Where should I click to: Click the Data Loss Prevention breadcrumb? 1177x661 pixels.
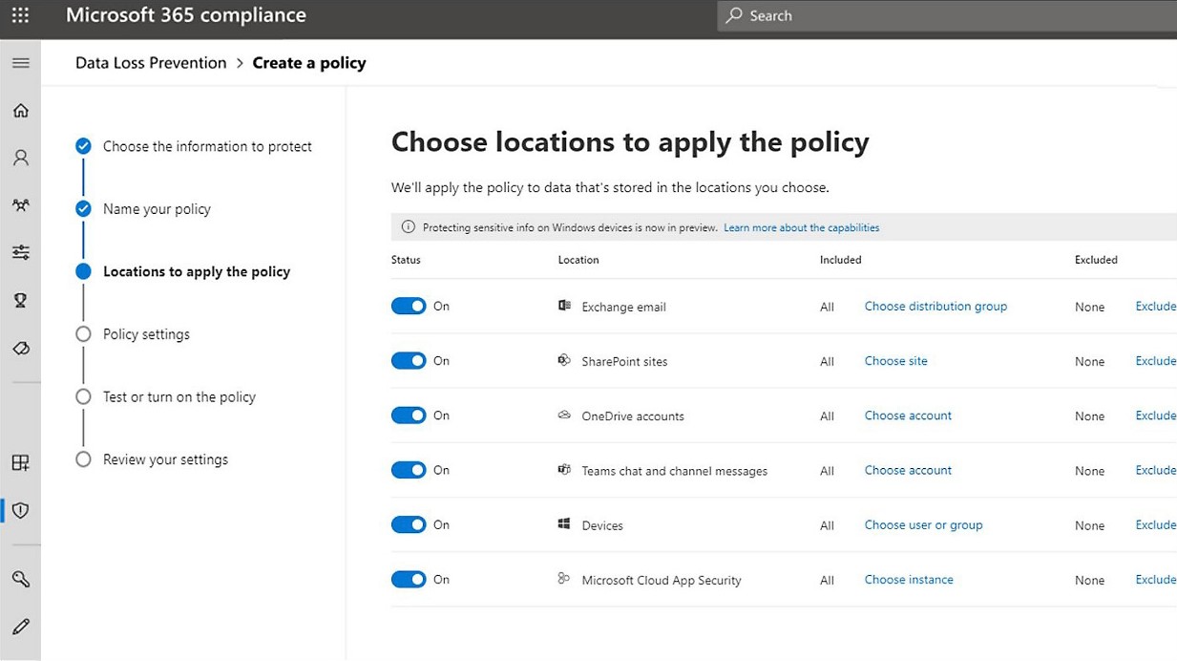click(x=151, y=63)
